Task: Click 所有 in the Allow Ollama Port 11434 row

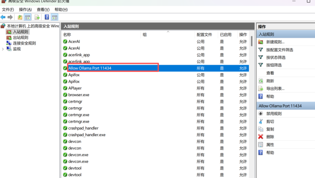Action: coord(200,68)
